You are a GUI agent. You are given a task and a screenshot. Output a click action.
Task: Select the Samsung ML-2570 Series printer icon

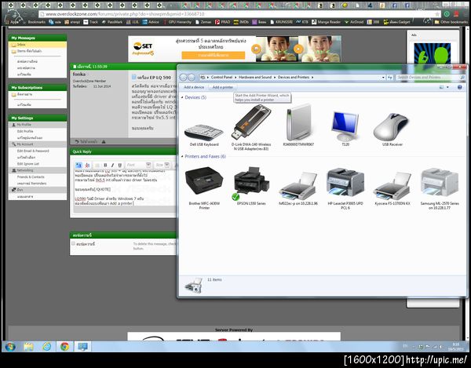[440, 183]
